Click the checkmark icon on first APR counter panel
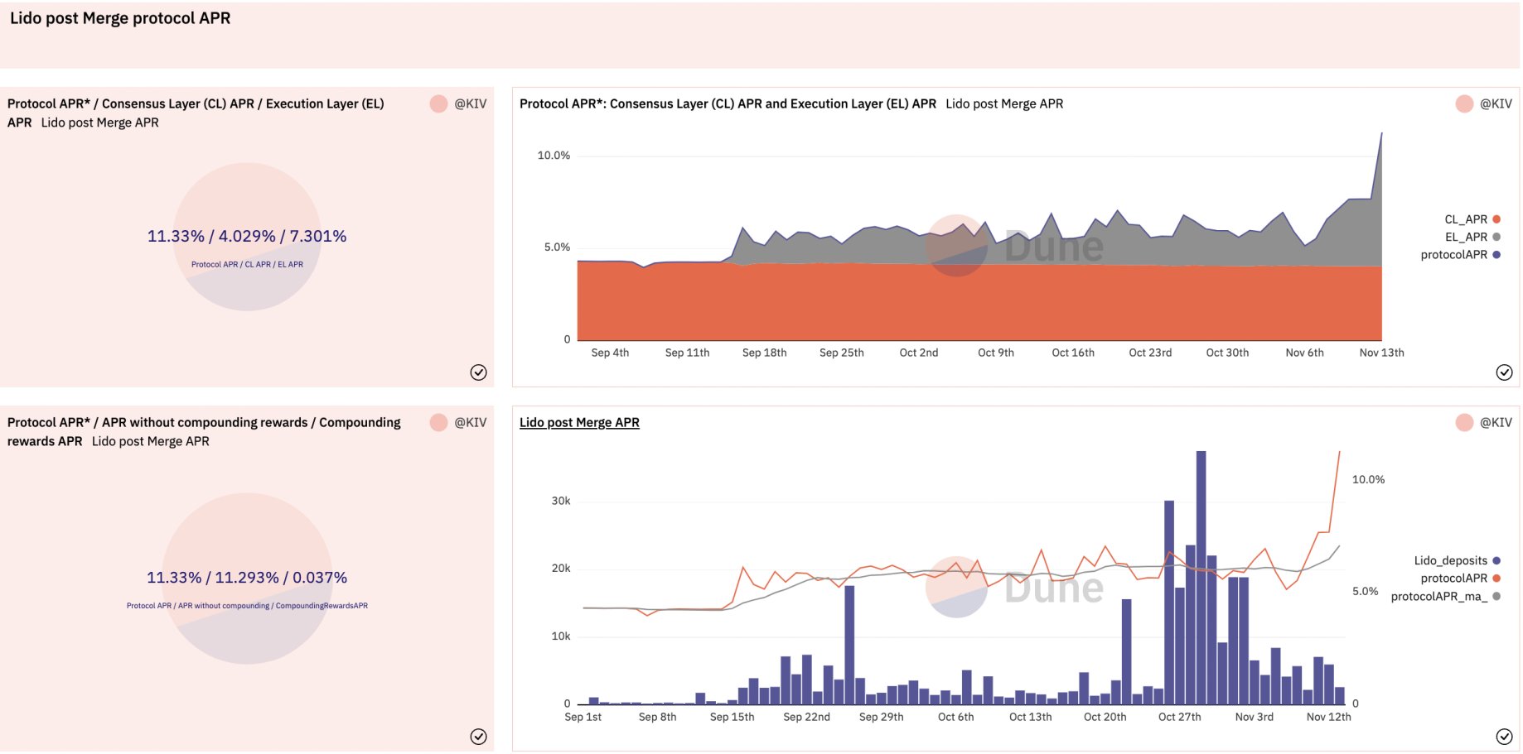This screenshot has height=754, width=1523. pos(478,372)
